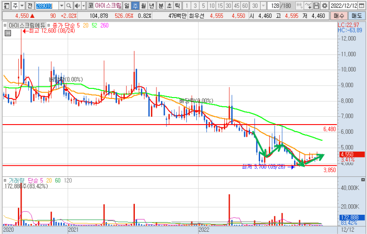Click the 주 type box

(15, 5)
